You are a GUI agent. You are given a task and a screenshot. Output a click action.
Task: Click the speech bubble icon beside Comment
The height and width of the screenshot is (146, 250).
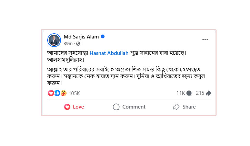tap(116, 107)
